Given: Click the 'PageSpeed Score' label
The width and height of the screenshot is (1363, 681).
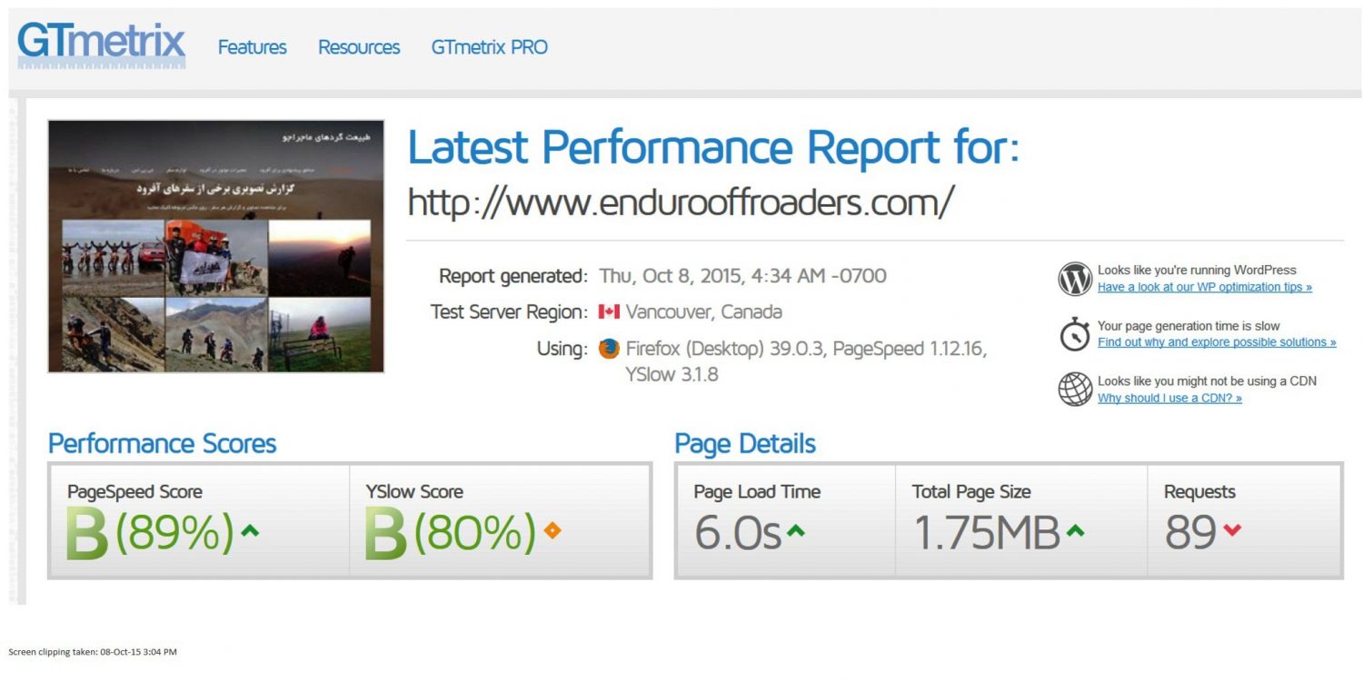Looking at the screenshot, I should tap(134, 492).
